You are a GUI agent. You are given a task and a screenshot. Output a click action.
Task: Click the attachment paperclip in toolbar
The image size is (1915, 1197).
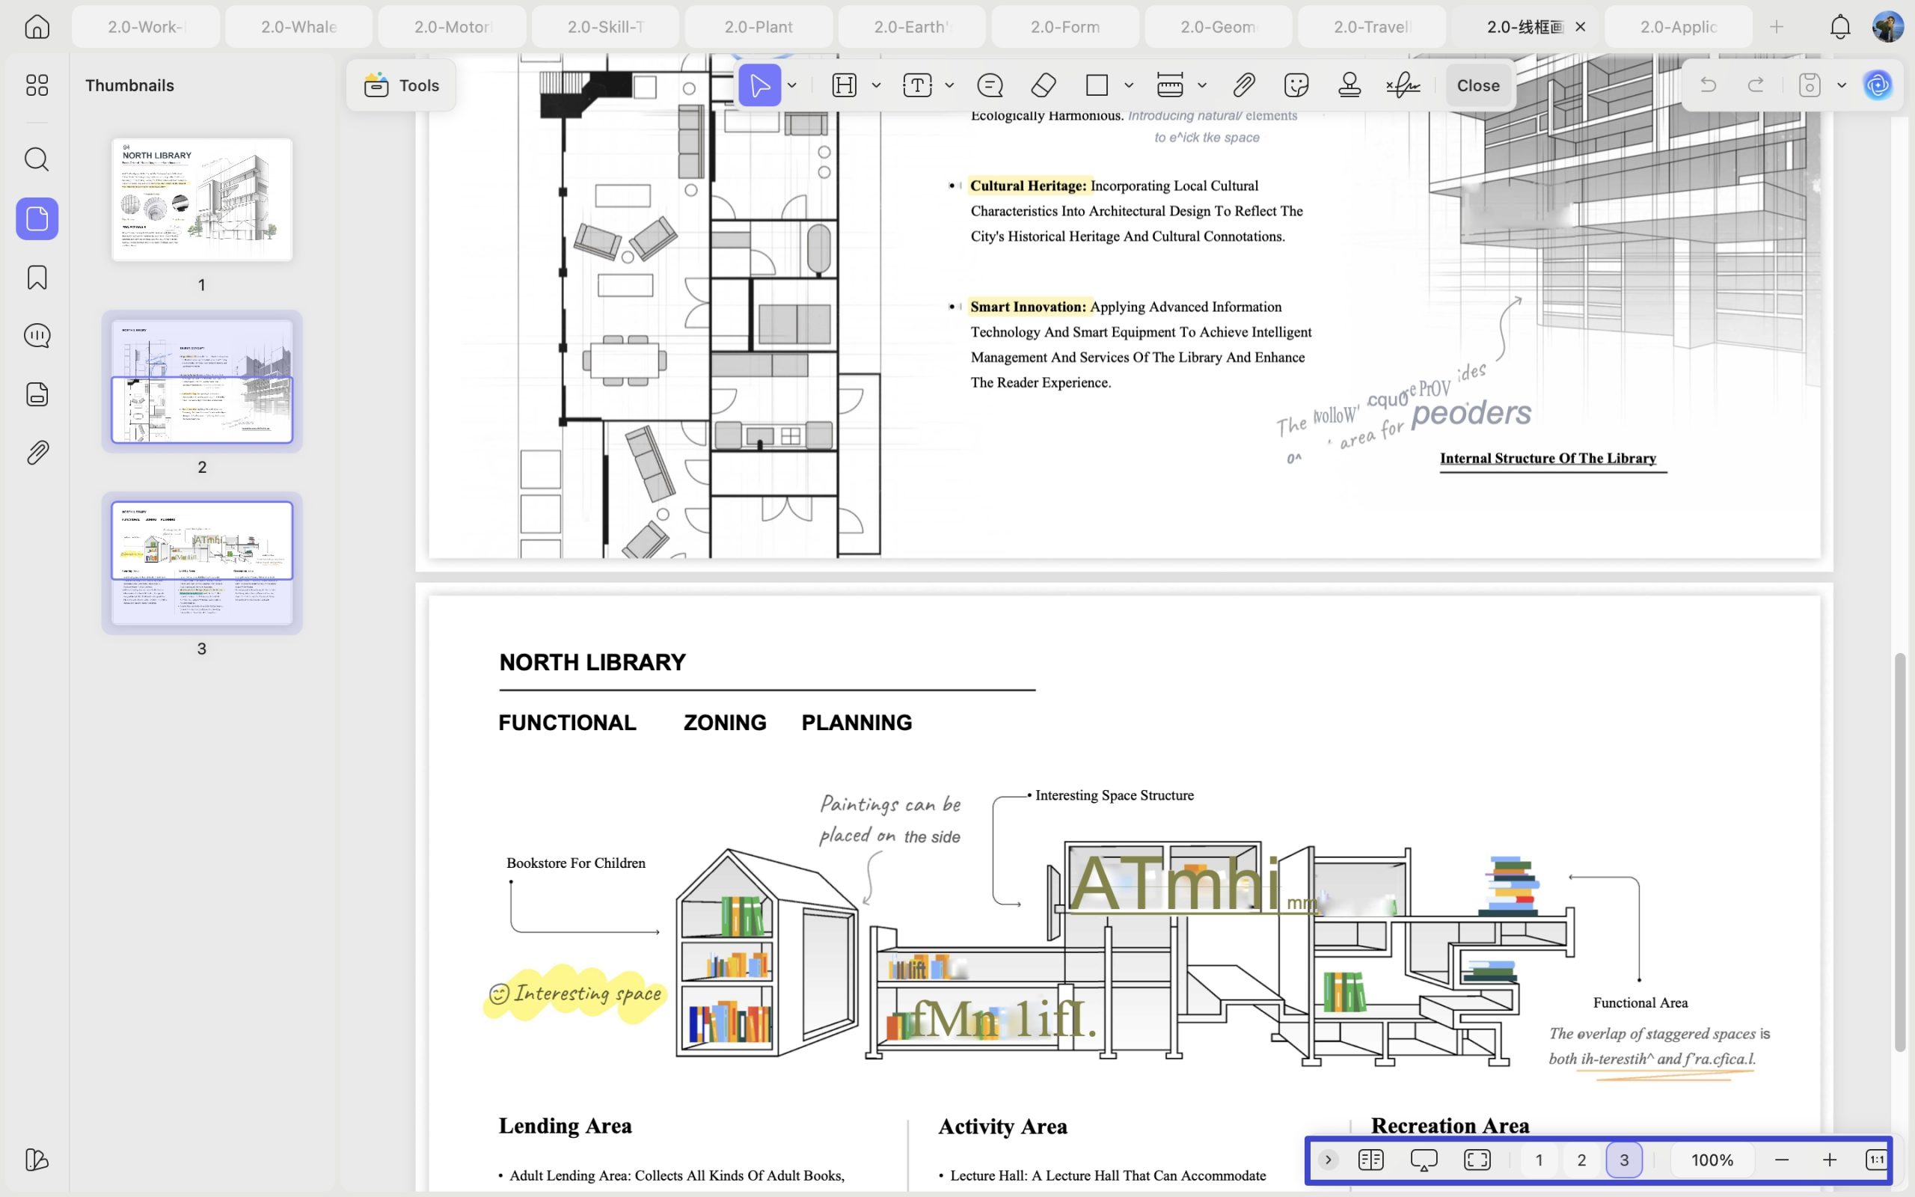pyautogui.click(x=1243, y=85)
